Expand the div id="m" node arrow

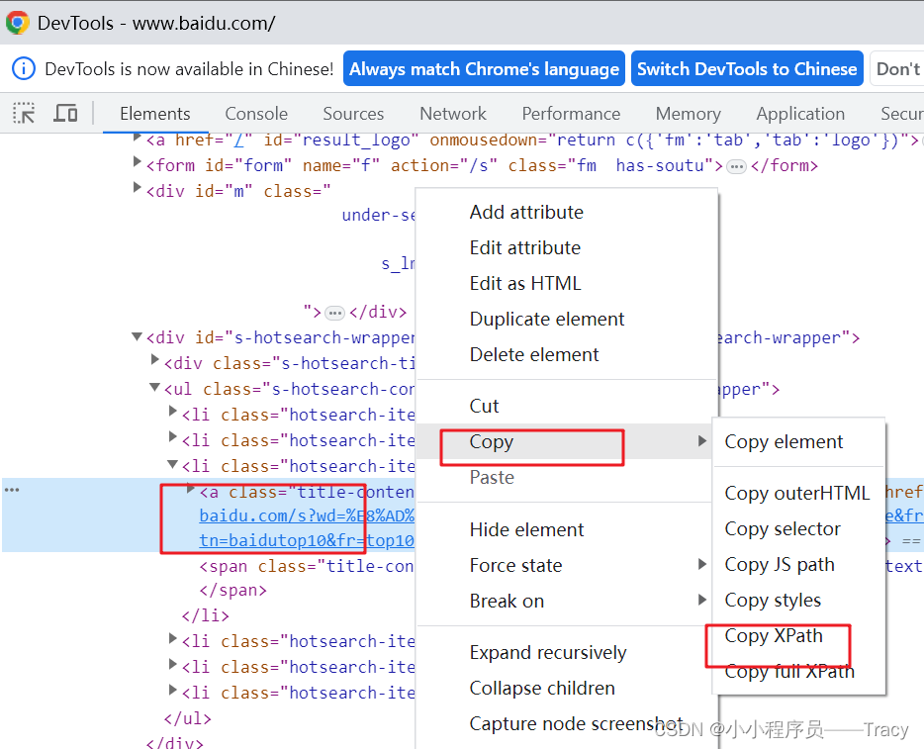click(x=137, y=187)
